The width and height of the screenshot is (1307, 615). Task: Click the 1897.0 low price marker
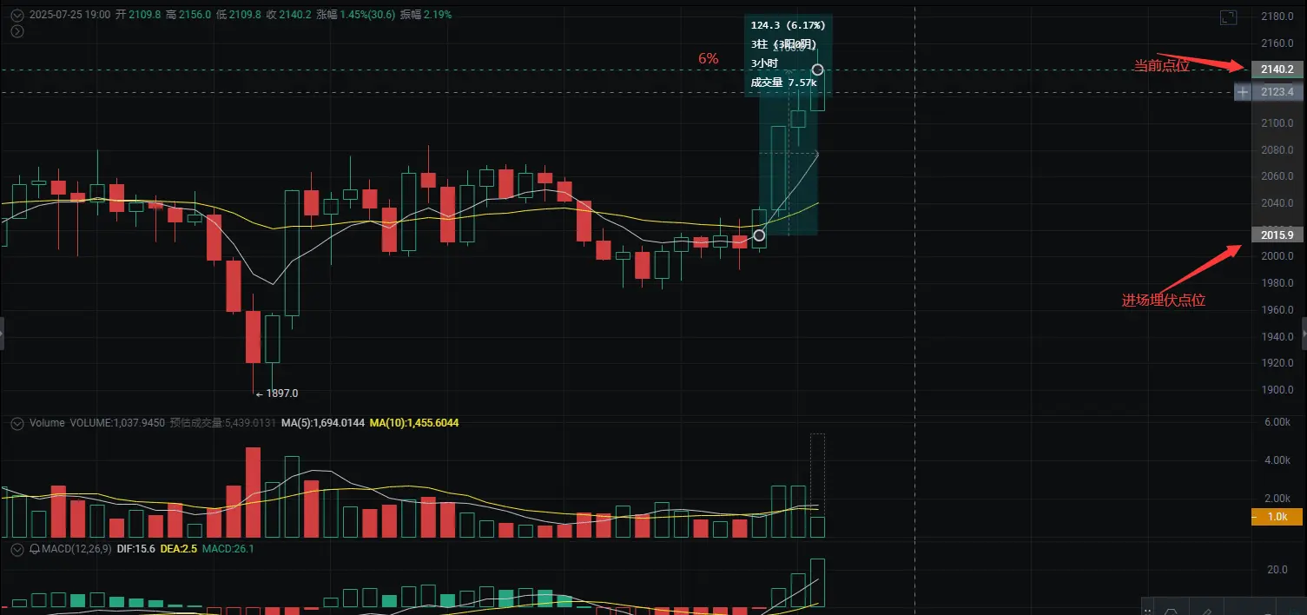tap(277, 393)
